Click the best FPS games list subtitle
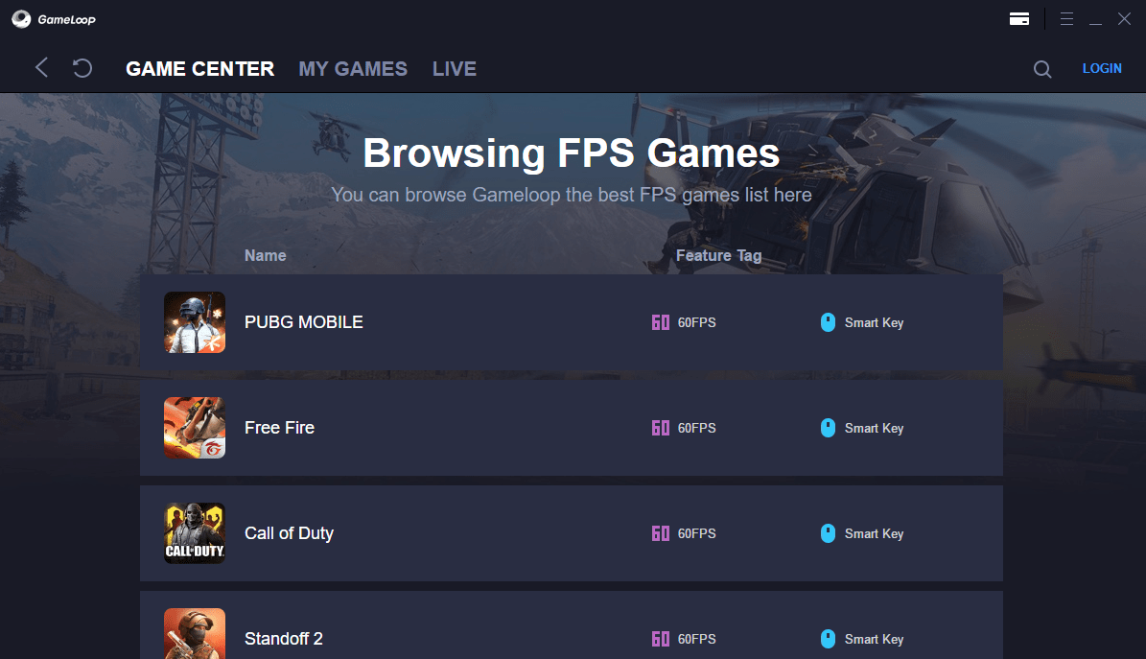Viewport: 1146px width, 659px height. [x=572, y=195]
